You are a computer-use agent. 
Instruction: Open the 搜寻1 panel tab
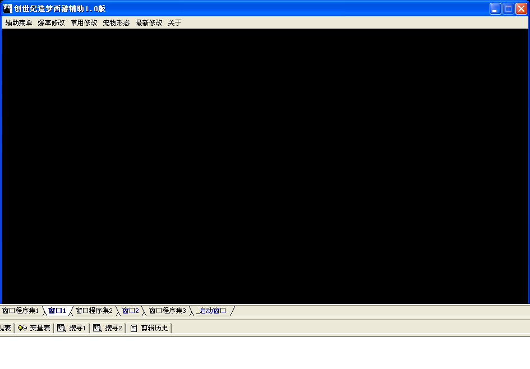pyautogui.click(x=72, y=328)
